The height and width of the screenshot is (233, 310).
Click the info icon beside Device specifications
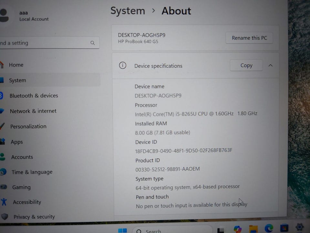click(123, 65)
